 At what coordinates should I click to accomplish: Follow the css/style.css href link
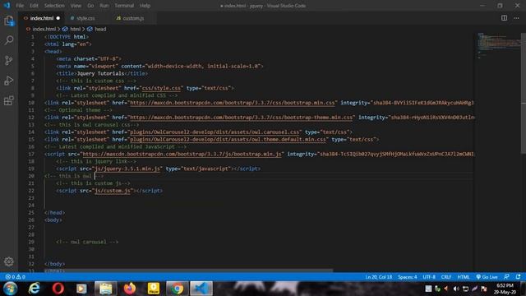(161, 88)
